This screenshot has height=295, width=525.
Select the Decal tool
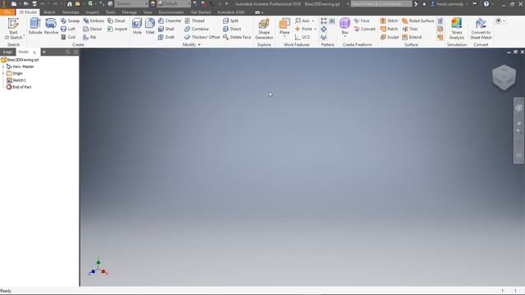[116, 20]
